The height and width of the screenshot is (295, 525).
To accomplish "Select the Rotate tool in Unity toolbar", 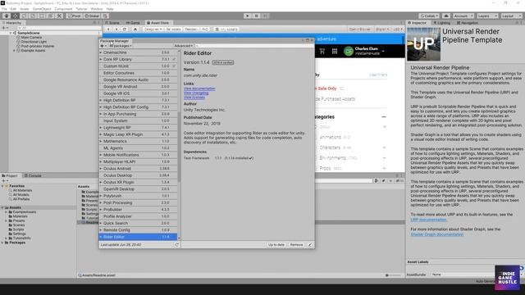I will (x=24, y=16).
